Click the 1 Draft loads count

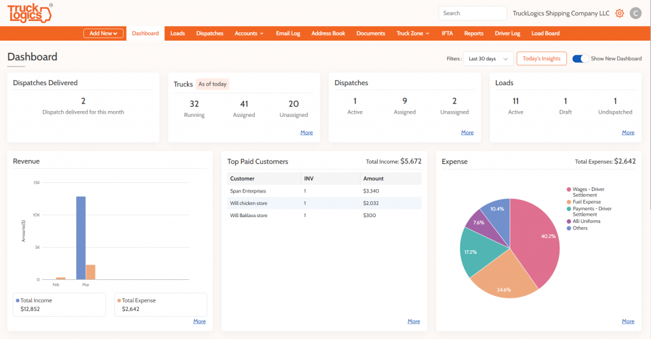pyautogui.click(x=565, y=101)
